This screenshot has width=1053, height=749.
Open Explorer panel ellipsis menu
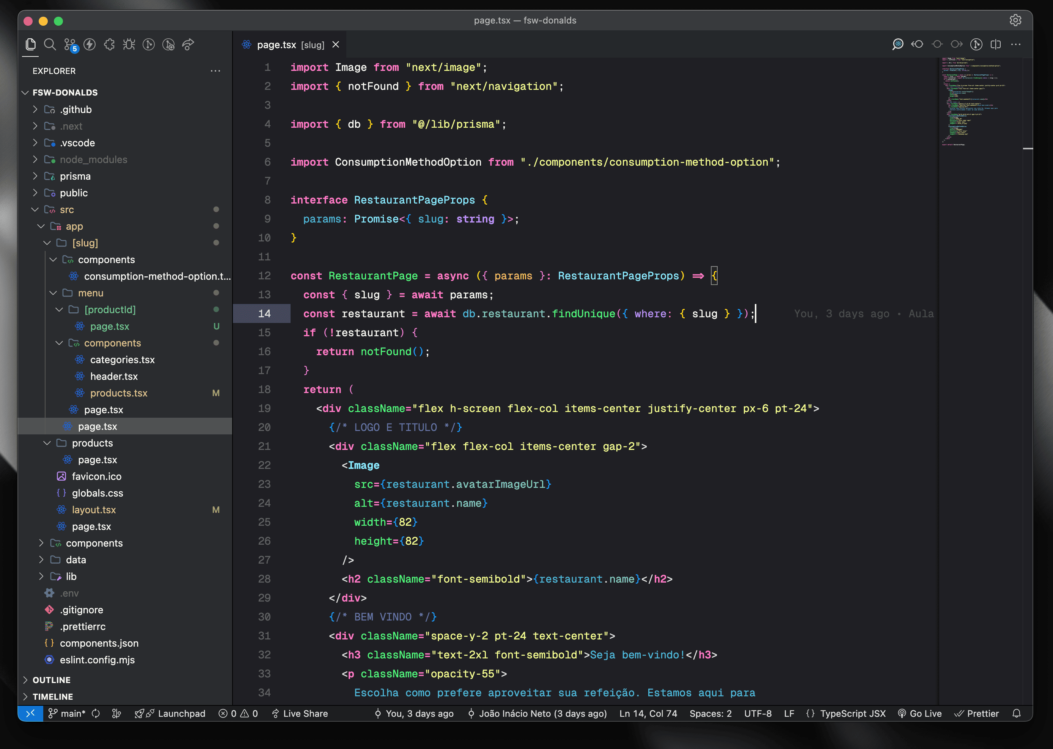(x=215, y=71)
